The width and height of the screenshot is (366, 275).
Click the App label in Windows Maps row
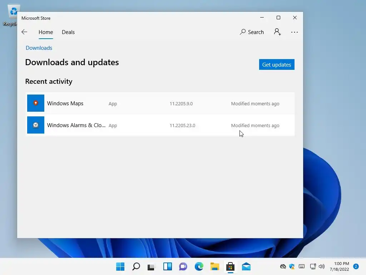(x=113, y=104)
